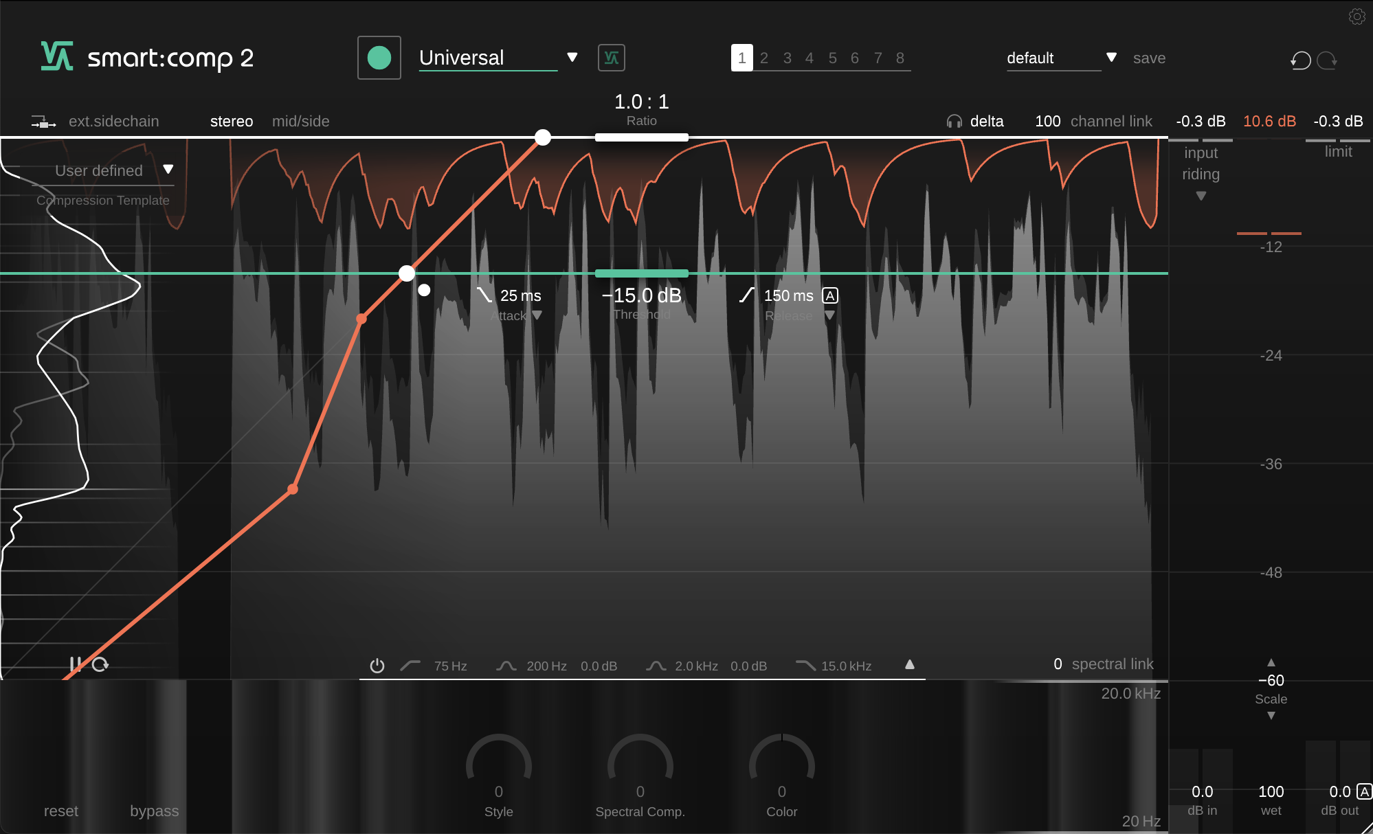
Task: Select state slot 3
Action: point(787,58)
